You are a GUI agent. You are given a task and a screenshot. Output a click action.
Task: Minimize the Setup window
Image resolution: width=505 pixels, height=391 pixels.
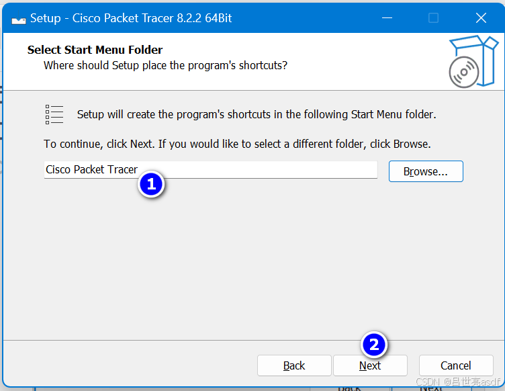coord(387,18)
